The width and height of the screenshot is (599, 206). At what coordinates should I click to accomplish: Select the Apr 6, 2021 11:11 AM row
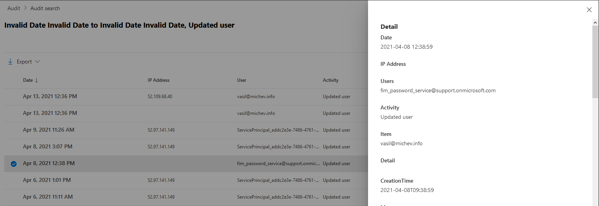point(48,197)
